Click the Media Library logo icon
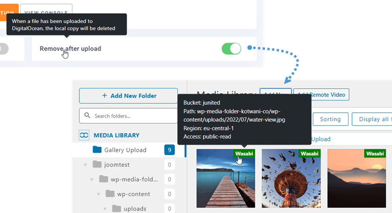Image resolution: width=392 pixels, height=213 pixels. tap(84, 135)
